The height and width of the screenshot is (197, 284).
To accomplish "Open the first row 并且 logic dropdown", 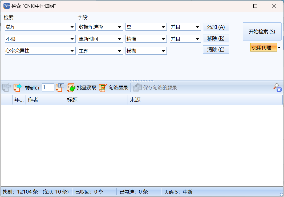I will tap(197, 27).
